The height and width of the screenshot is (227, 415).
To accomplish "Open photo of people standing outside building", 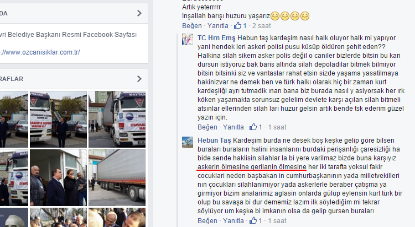I will click(x=58, y=178).
